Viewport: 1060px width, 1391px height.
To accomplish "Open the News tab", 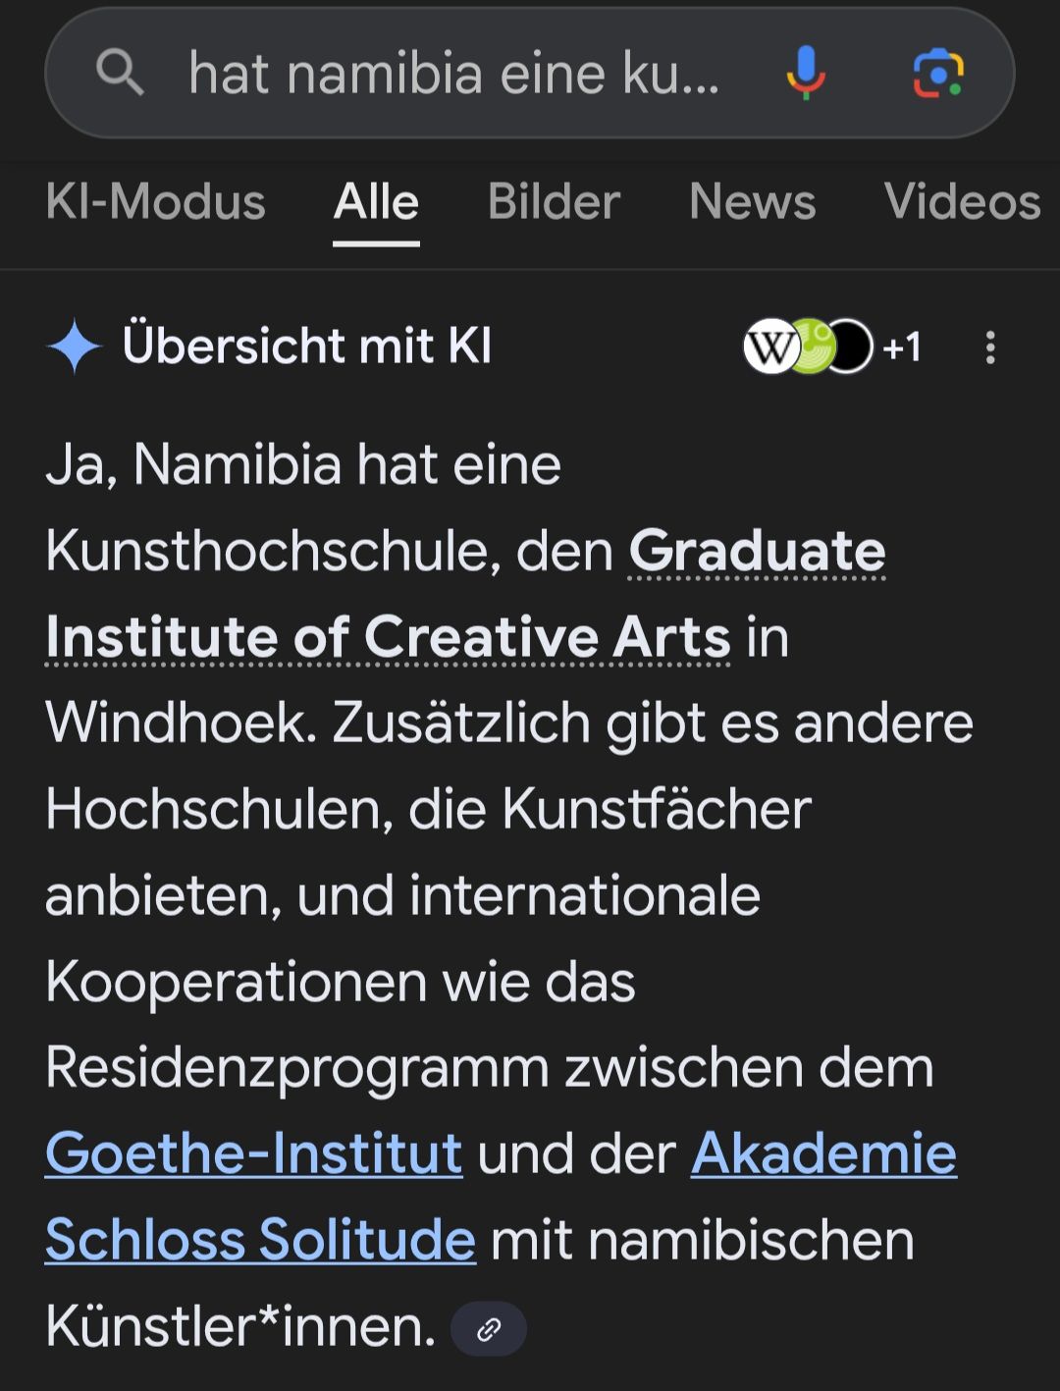I will [x=752, y=202].
